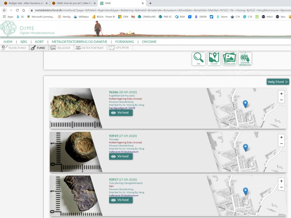
Task: Click map pin on find 93919 map
Action: pos(245,148)
